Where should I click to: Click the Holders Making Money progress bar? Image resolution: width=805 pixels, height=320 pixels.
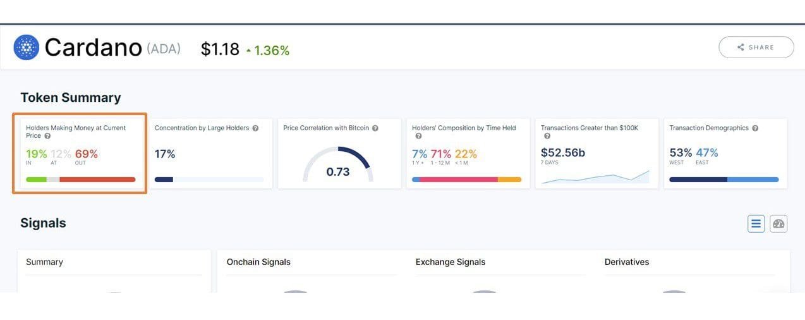(81, 180)
